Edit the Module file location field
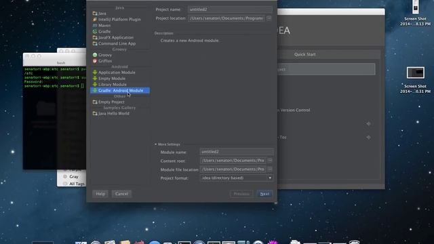Screen dimensions: 434x244 (x=233, y=169)
